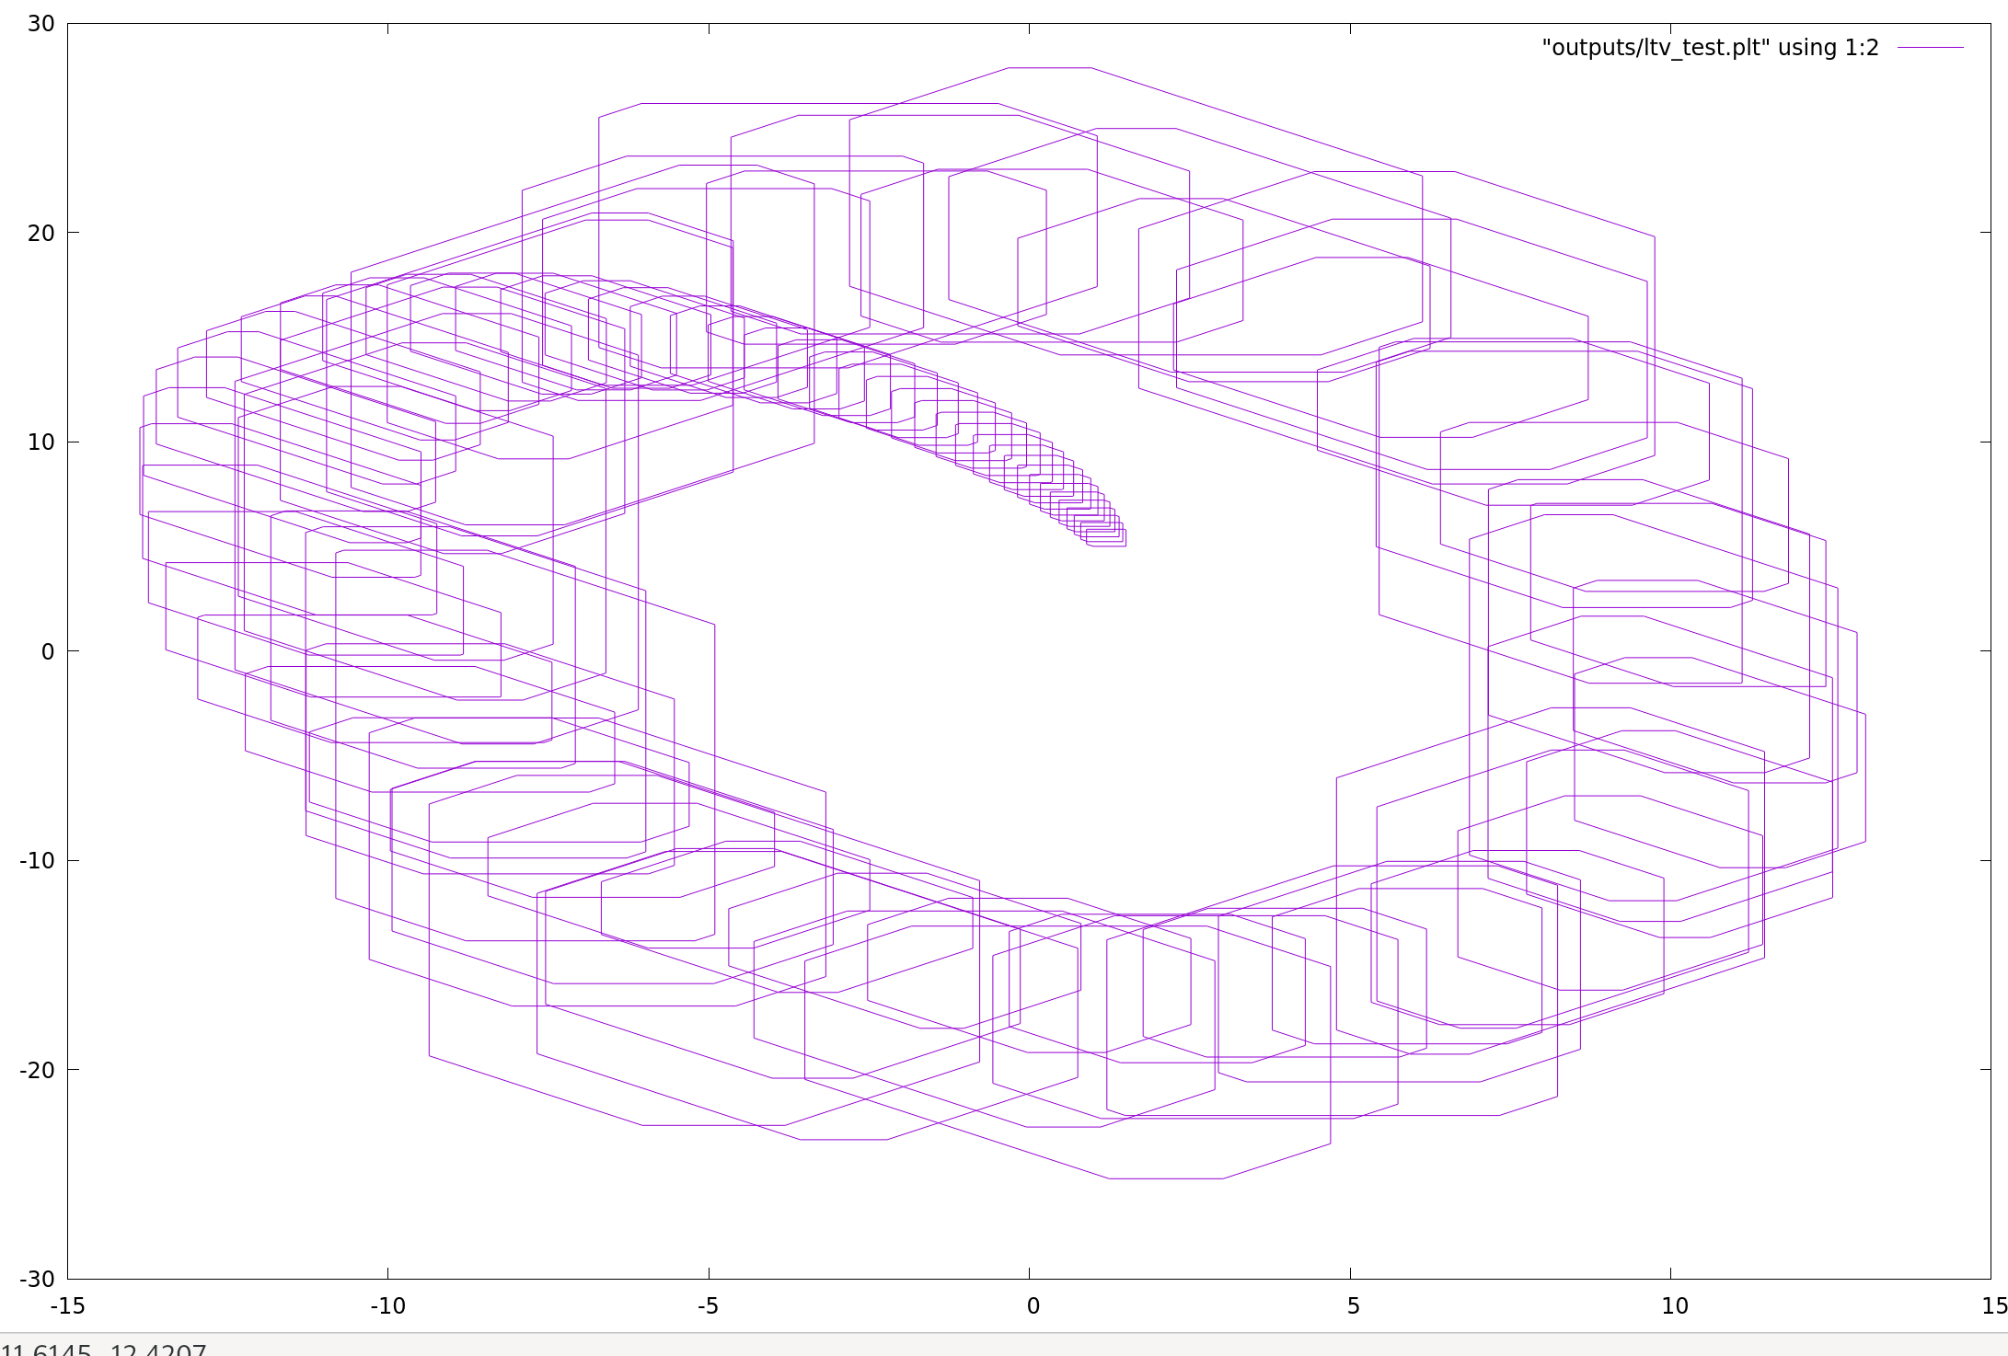The image size is (2008, 1356).
Task: Click the x-axis label 15
Action: point(1993,1305)
